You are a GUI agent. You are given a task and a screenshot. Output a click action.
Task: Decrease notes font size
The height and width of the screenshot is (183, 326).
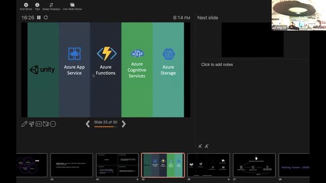(207, 146)
